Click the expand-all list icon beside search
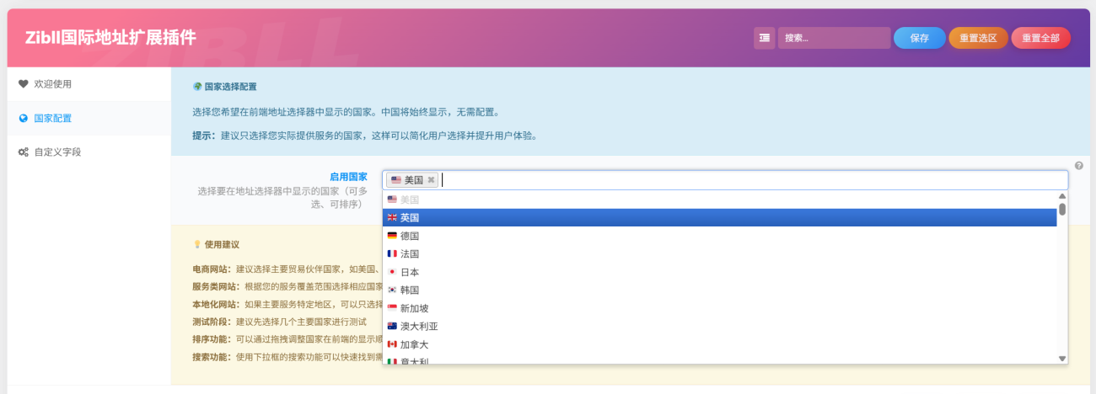 click(764, 38)
